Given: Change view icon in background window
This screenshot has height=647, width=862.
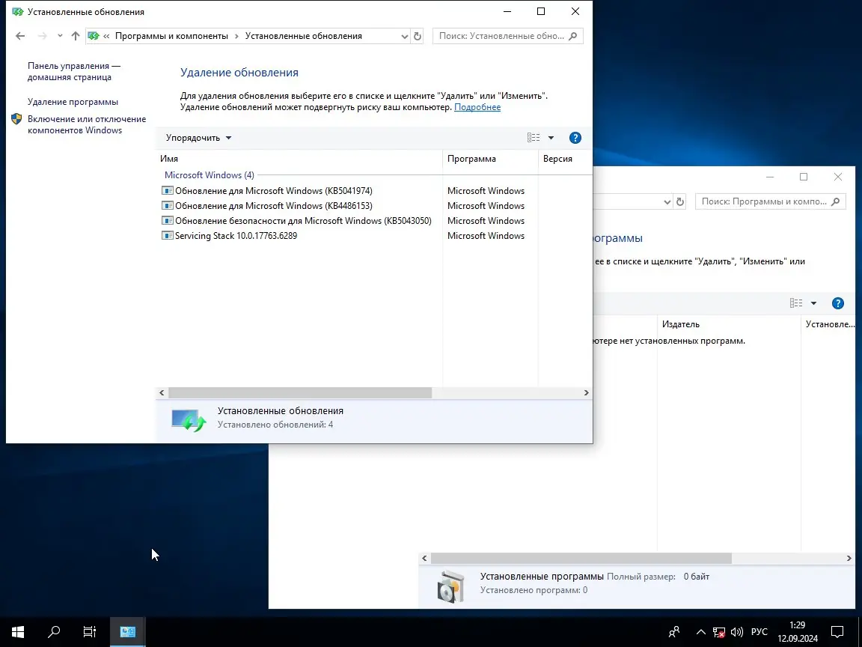Looking at the screenshot, I should click(796, 303).
